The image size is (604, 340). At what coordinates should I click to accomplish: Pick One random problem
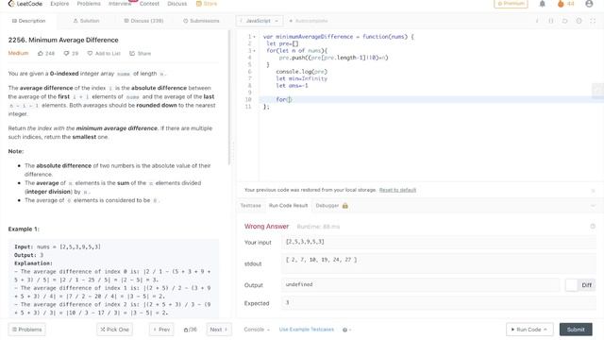coord(114,330)
